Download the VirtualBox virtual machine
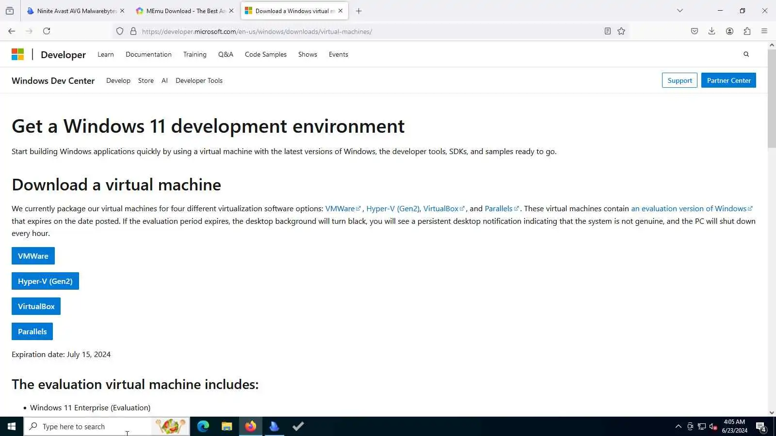 pos(36,306)
